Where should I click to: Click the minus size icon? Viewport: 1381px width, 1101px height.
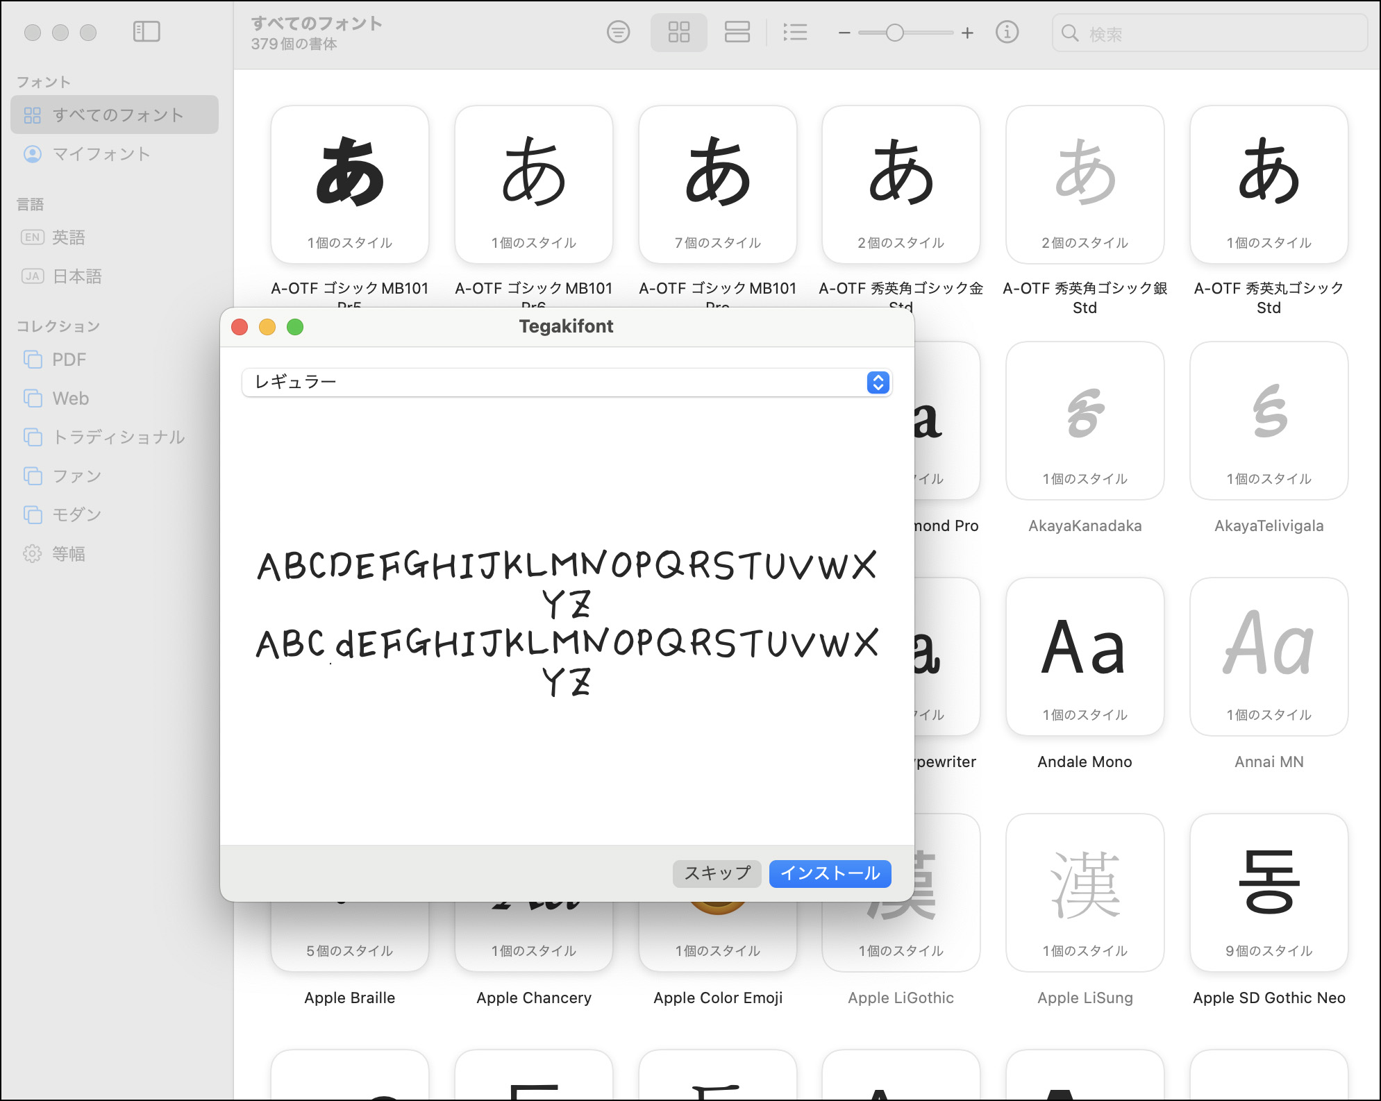[x=844, y=33]
